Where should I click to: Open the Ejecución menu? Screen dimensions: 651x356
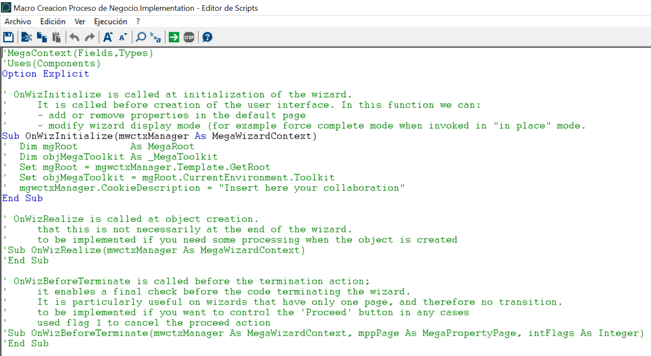111,22
